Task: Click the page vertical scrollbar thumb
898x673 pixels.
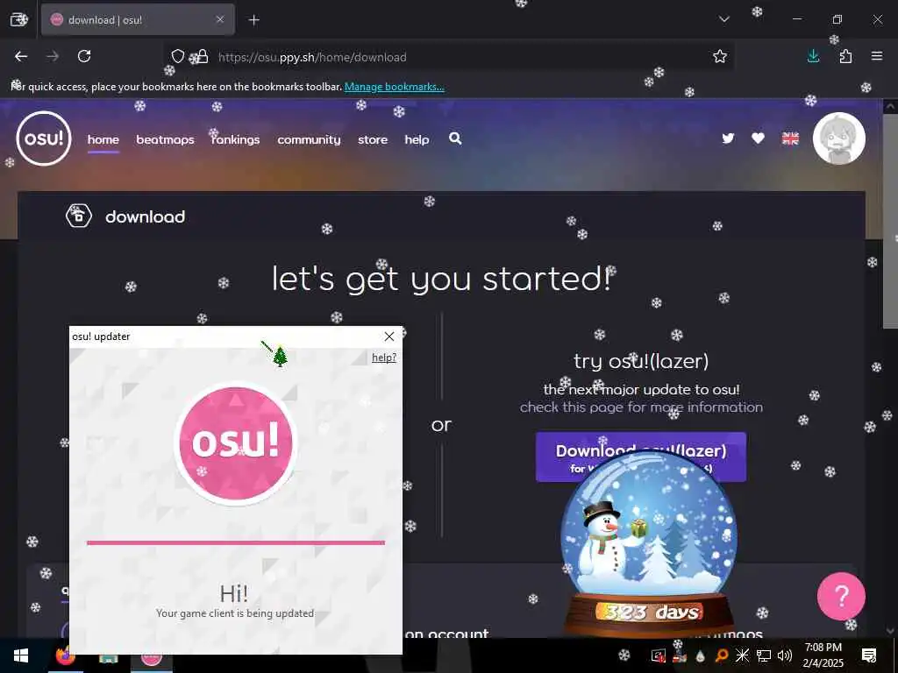Action: pyautogui.click(x=891, y=221)
